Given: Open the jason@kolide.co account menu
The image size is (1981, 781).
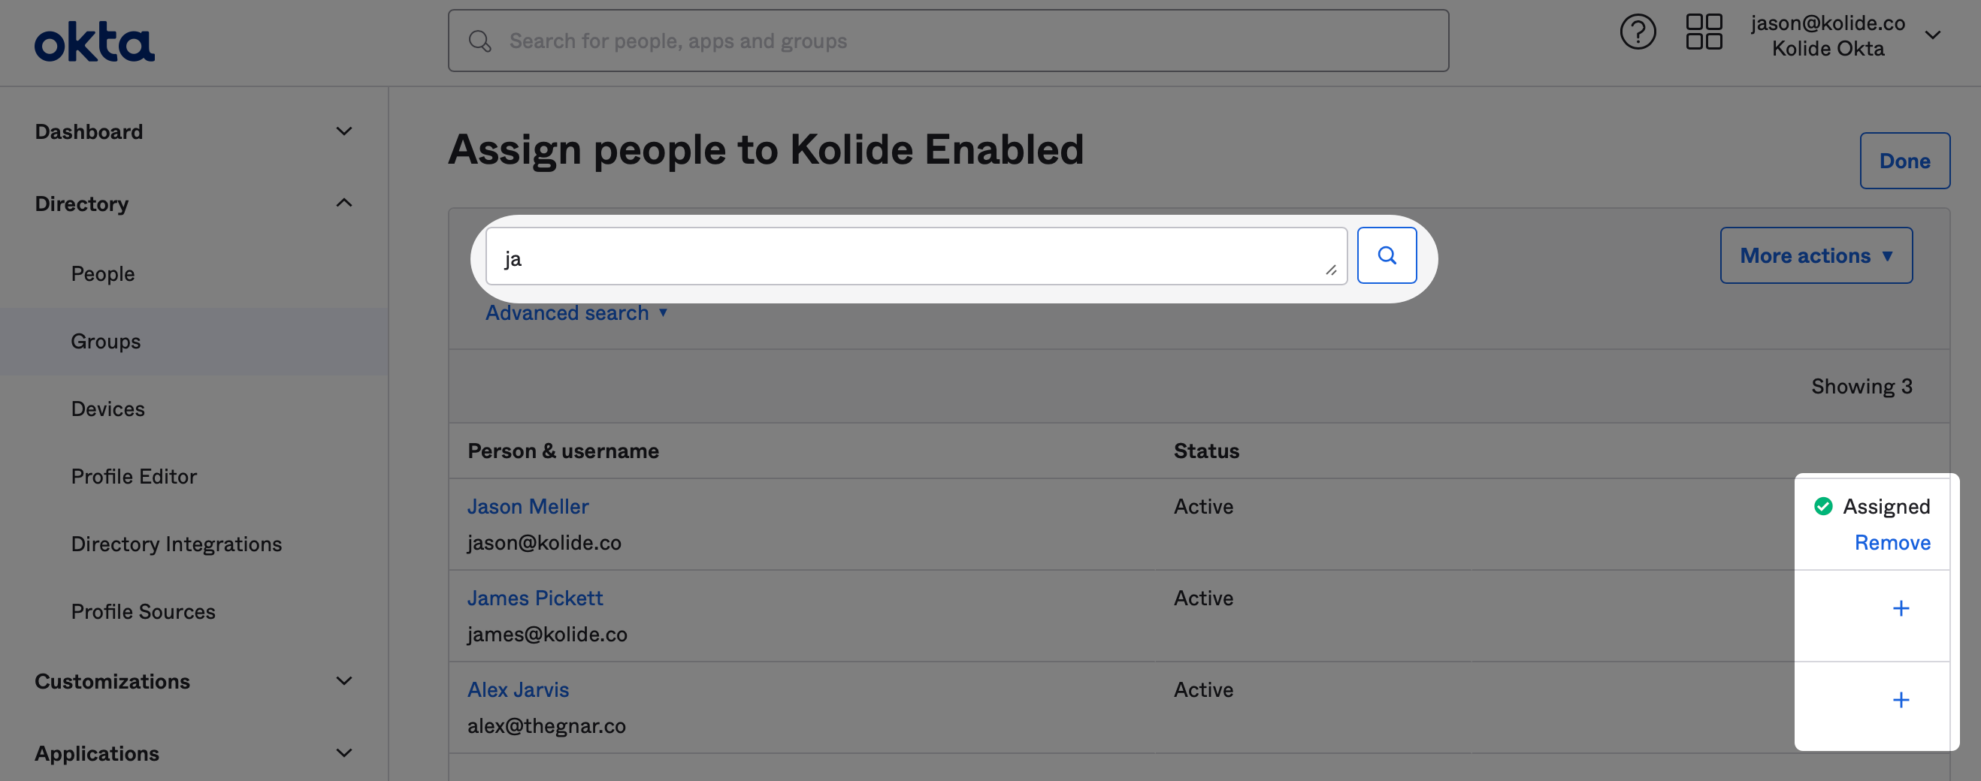Looking at the screenshot, I should [1932, 35].
